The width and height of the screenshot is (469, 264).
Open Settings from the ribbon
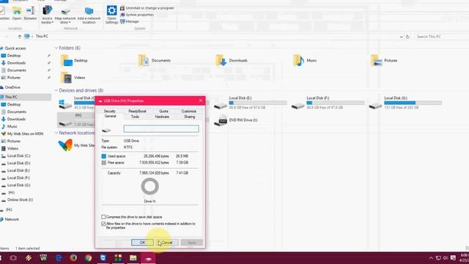[111, 15]
